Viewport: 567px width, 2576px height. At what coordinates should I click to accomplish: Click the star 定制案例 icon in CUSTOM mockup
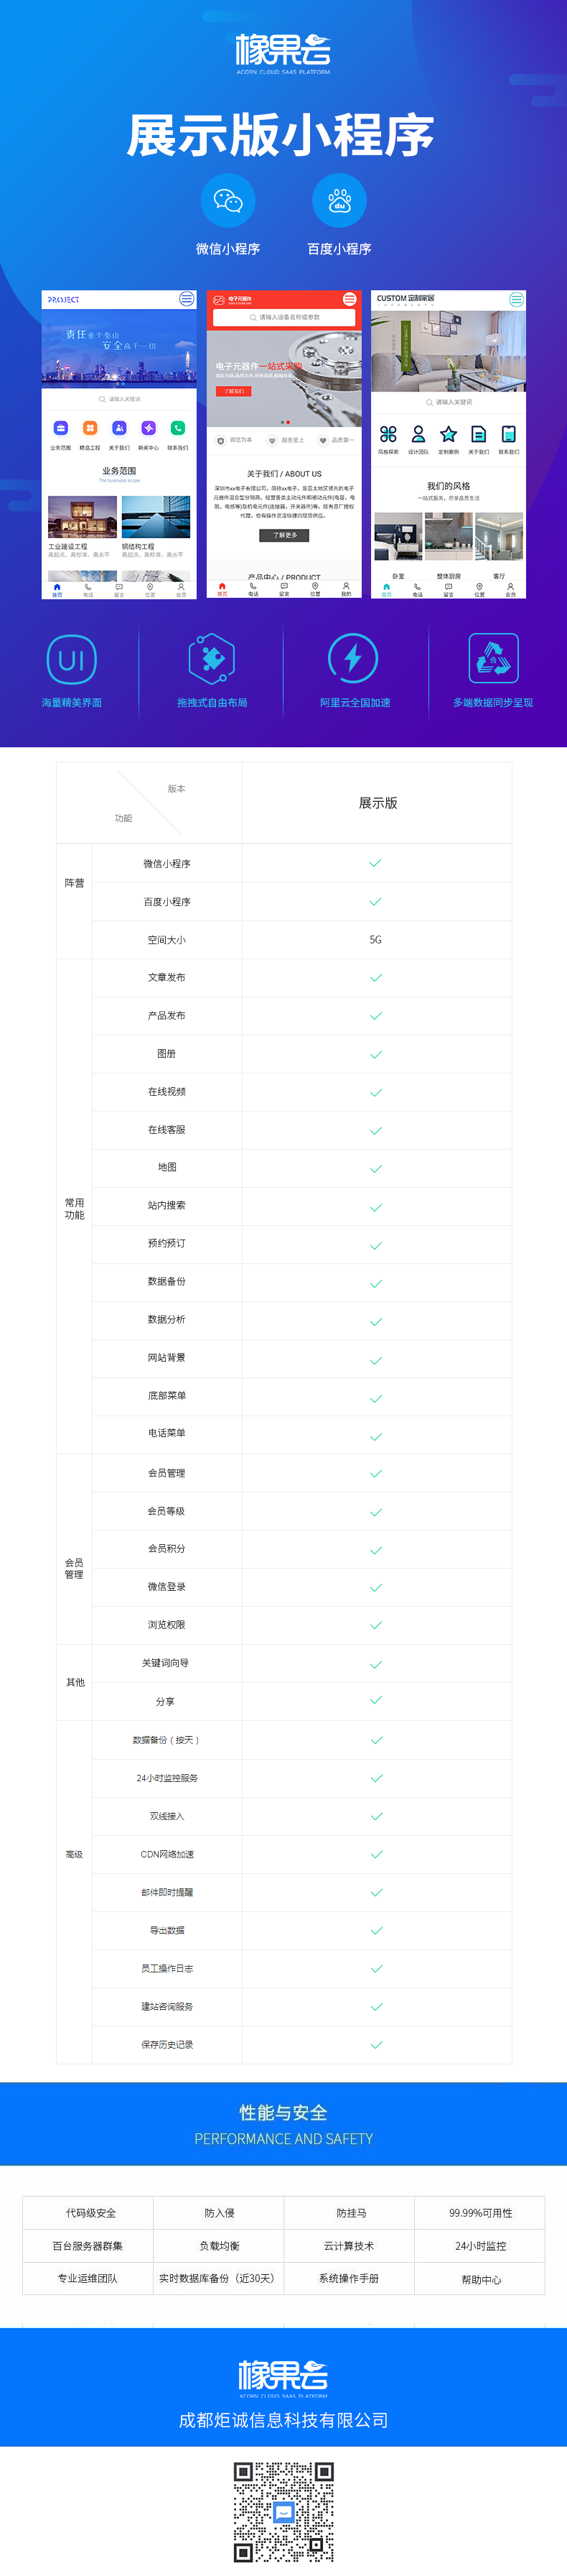coord(448,434)
